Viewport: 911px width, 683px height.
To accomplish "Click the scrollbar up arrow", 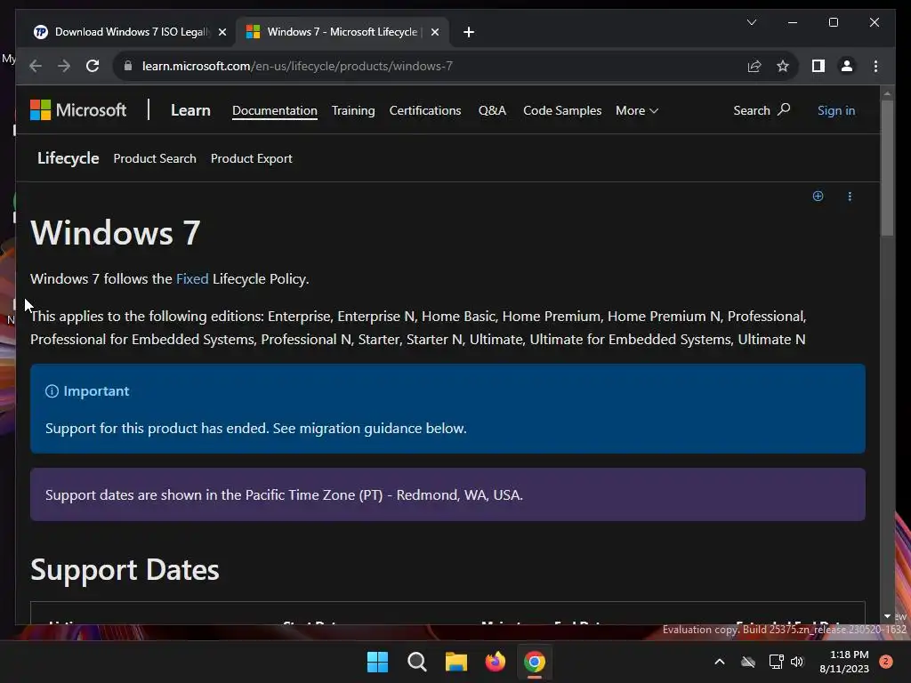I will point(887,92).
